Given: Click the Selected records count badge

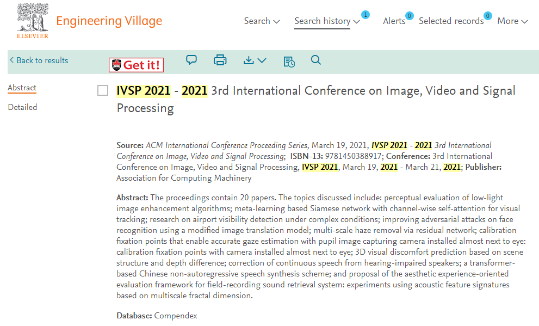Looking at the screenshot, I should click(x=487, y=16).
